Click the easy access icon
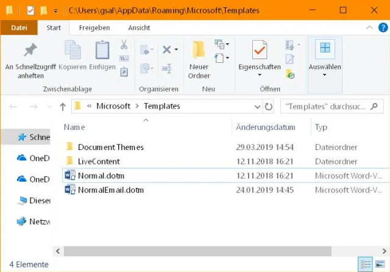 pos(219,58)
